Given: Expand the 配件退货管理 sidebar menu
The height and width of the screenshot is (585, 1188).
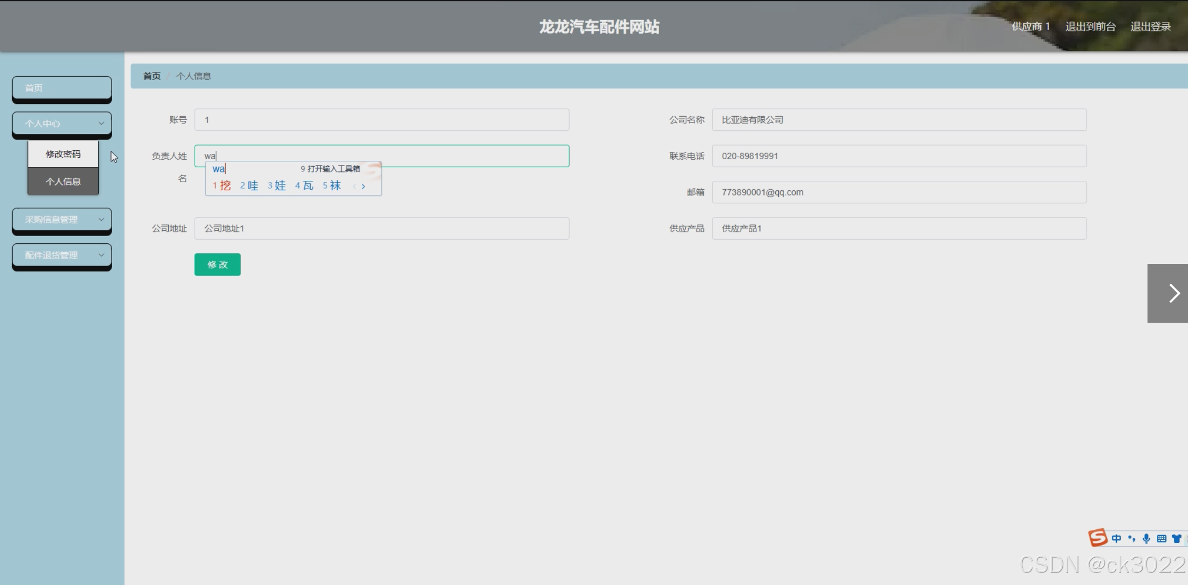Looking at the screenshot, I should tap(62, 255).
